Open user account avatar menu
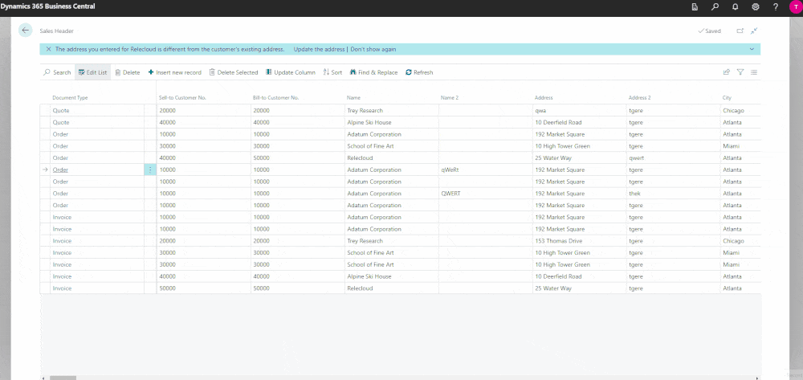803x380 pixels. point(795,7)
